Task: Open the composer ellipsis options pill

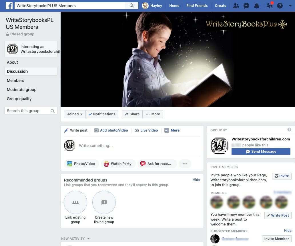Action: pyautogui.click(x=185, y=164)
